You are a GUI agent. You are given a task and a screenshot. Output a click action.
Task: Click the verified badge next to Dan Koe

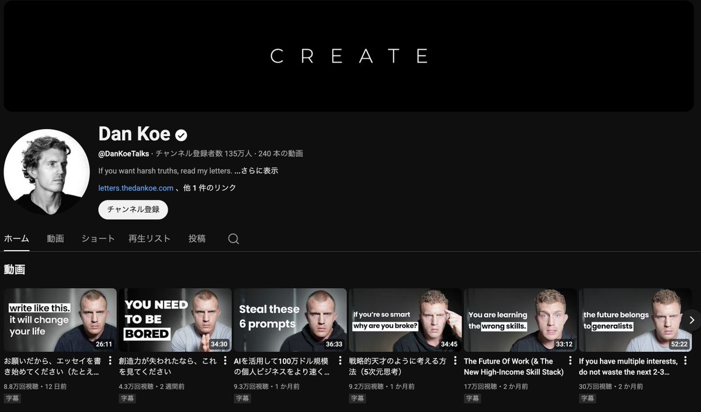(x=182, y=135)
